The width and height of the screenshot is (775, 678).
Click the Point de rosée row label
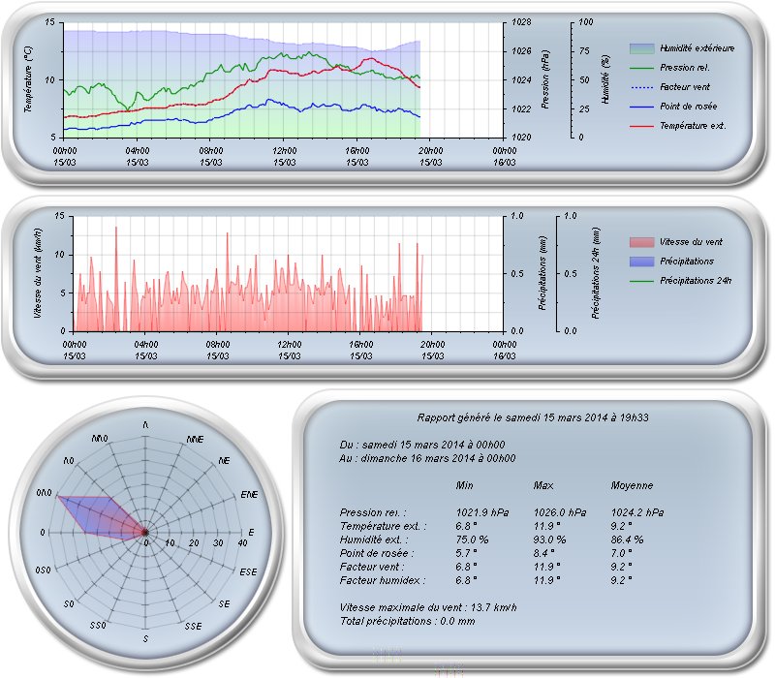[377, 553]
